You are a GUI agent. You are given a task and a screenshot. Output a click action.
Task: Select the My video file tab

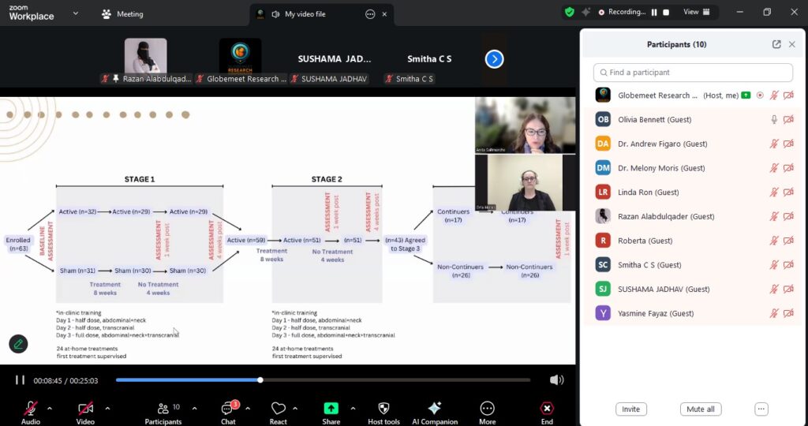pos(305,14)
